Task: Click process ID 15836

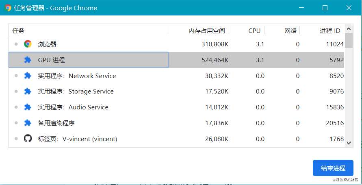Action: point(335,107)
